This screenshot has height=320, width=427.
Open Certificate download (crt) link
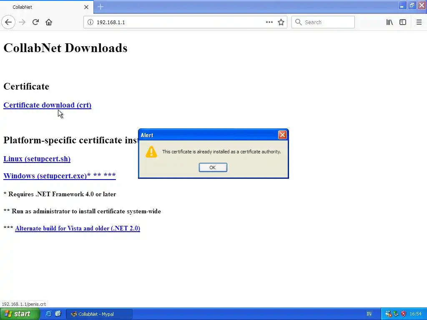[x=48, y=105]
